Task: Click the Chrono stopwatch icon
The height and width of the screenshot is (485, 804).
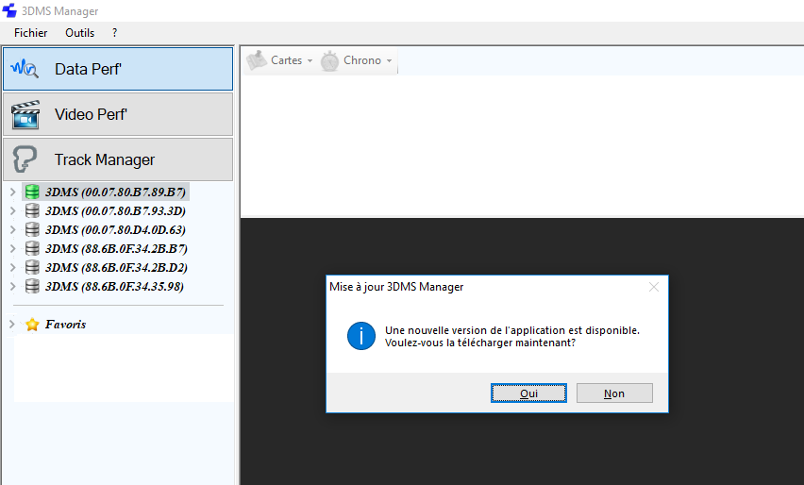Action: click(329, 61)
